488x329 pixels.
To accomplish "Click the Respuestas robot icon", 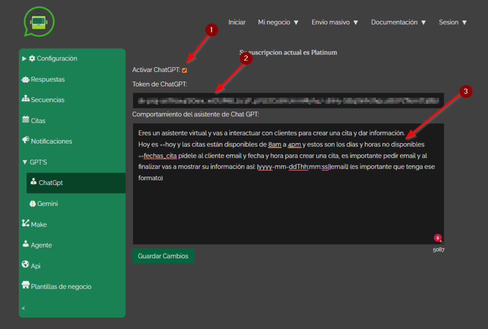I will tap(25, 79).
